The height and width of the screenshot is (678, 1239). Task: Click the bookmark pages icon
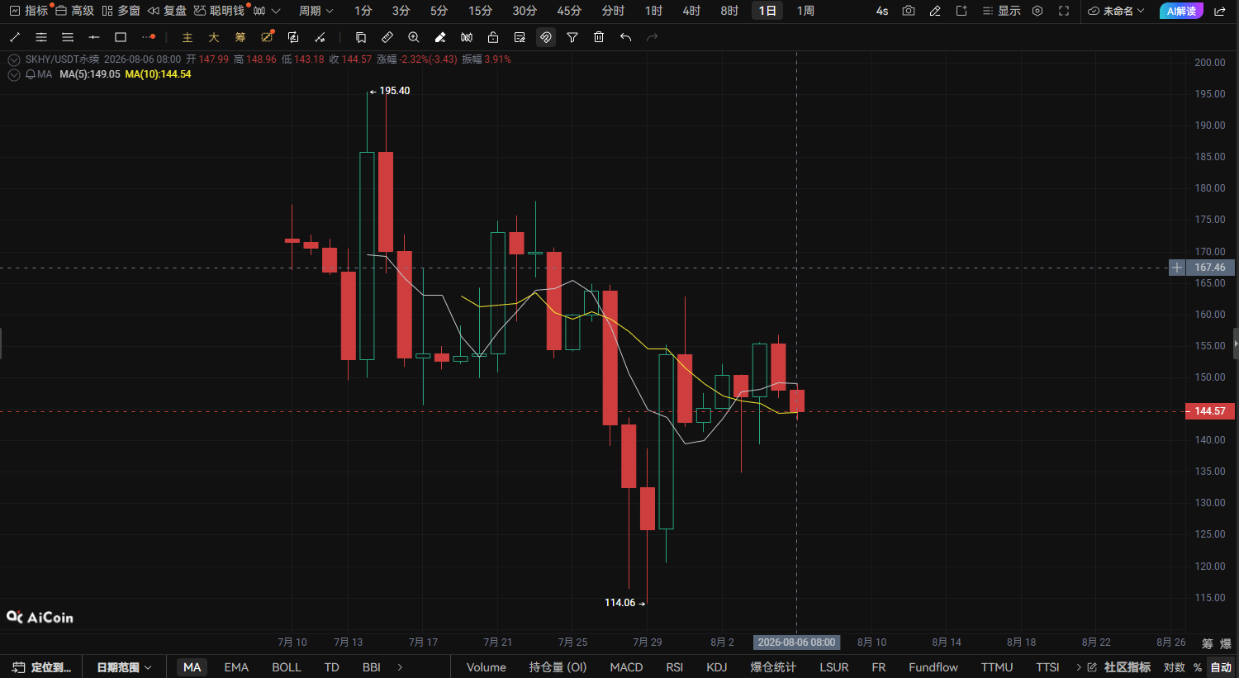click(361, 37)
